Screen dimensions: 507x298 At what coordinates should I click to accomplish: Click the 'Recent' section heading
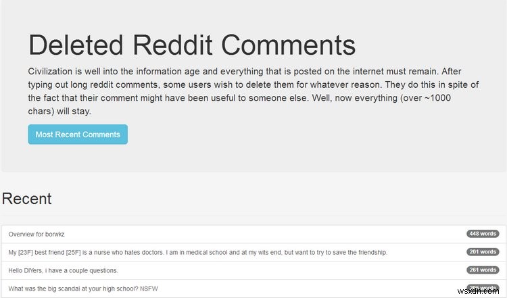27,199
